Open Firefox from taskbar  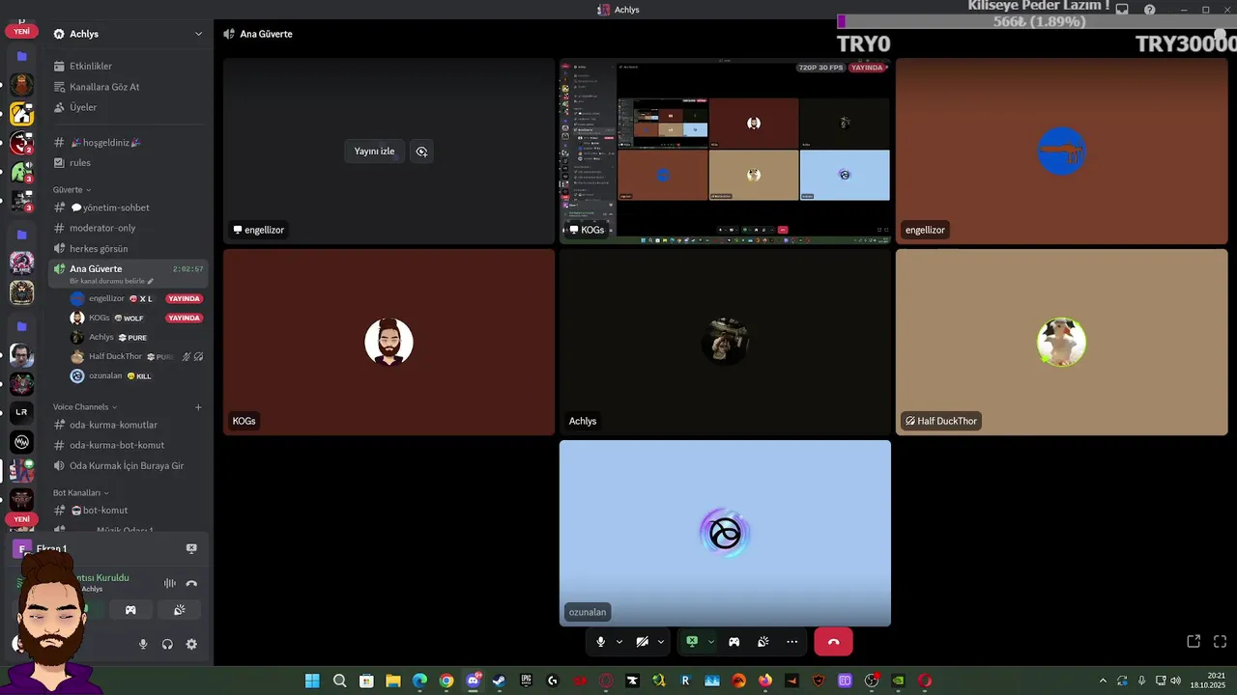pos(765,681)
